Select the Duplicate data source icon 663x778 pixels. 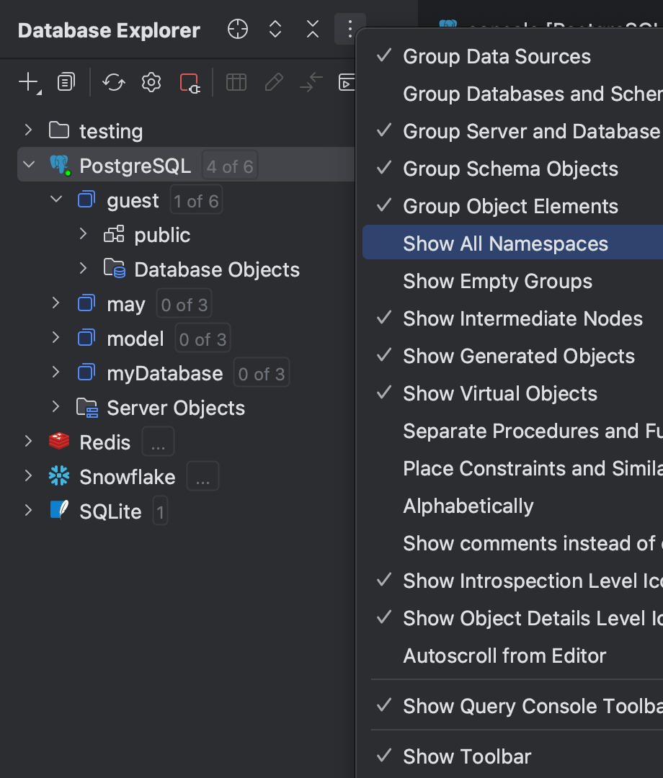pos(66,81)
